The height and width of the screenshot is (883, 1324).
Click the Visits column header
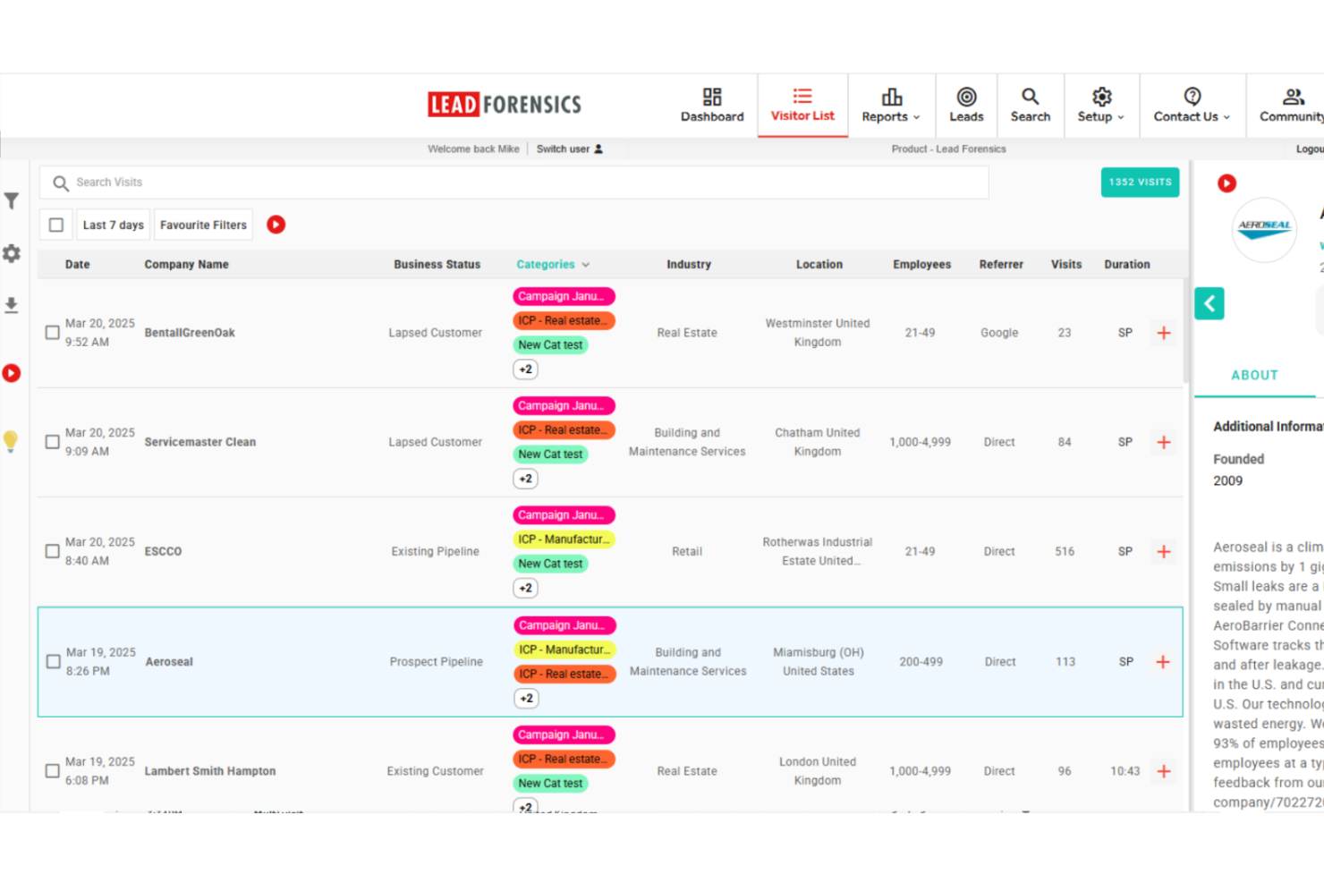pyautogui.click(x=1066, y=265)
